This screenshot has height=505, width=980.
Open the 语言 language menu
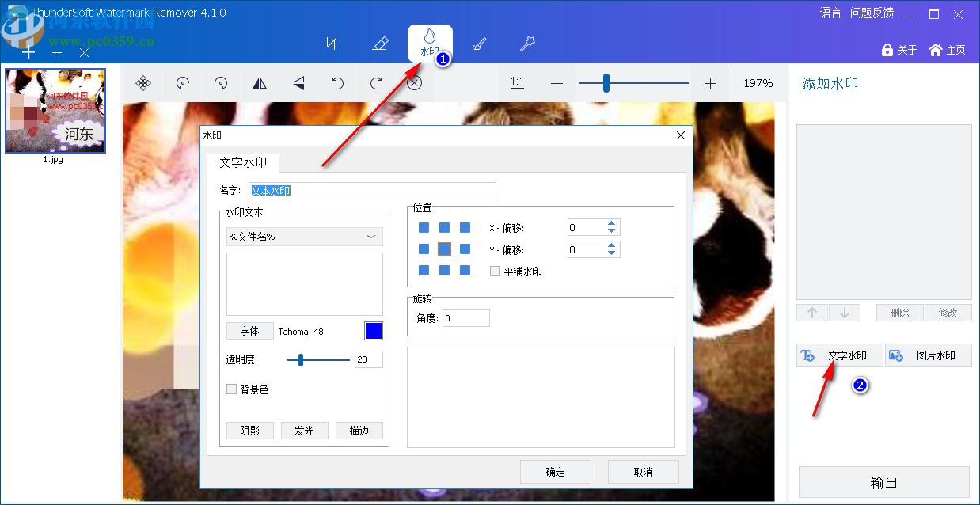(829, 13)
